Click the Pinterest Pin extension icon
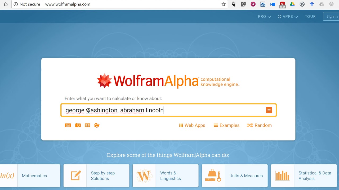The height and width of the screenshot is (190, 339). [x=283, y=5]
